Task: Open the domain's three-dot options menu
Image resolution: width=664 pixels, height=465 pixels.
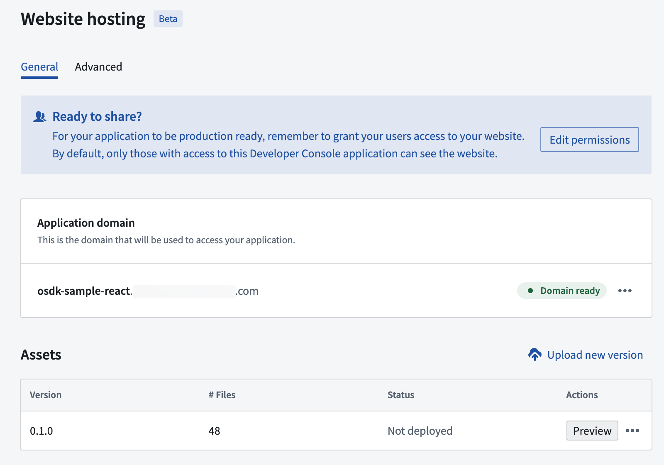Action: 625,291
